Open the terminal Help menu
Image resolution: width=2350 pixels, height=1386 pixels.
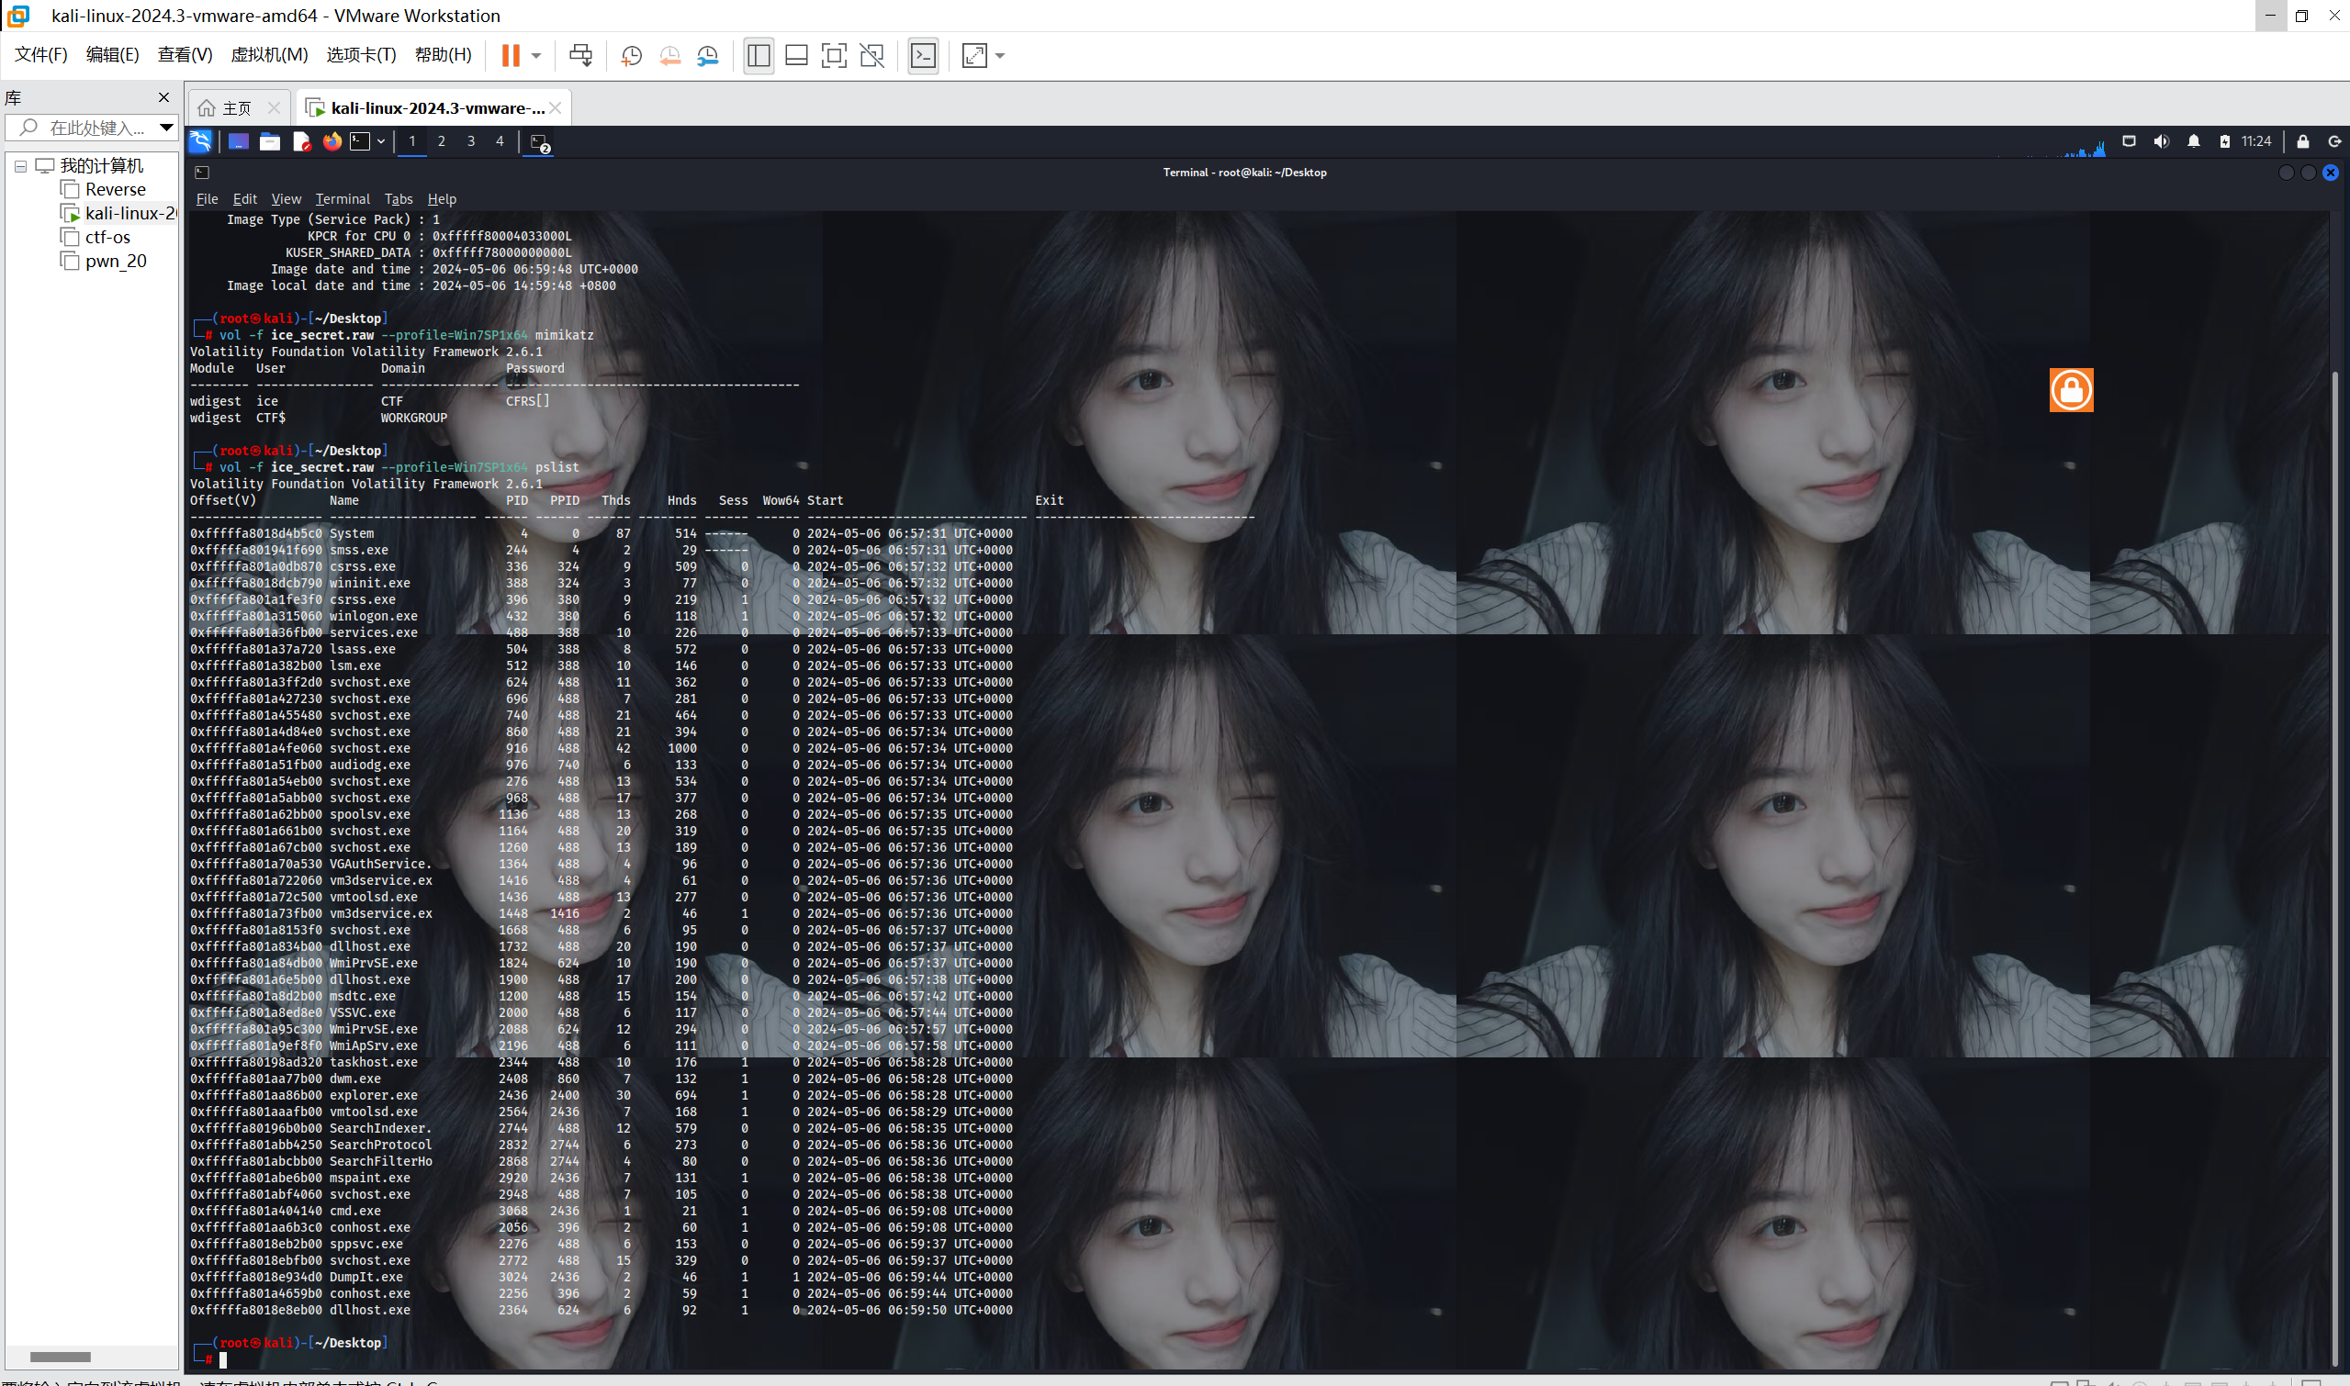[x=442, y=199]
